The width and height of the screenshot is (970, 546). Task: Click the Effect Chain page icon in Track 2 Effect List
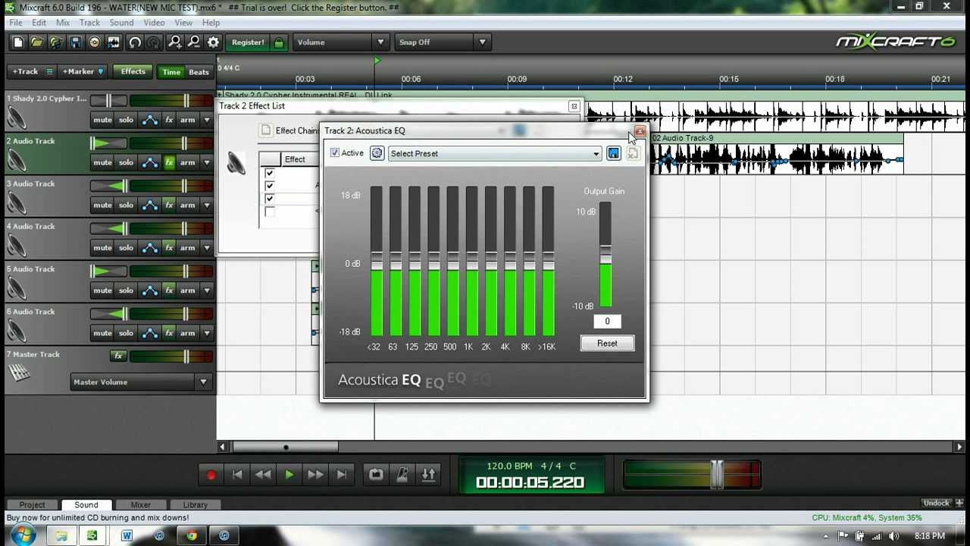point(266,130)
